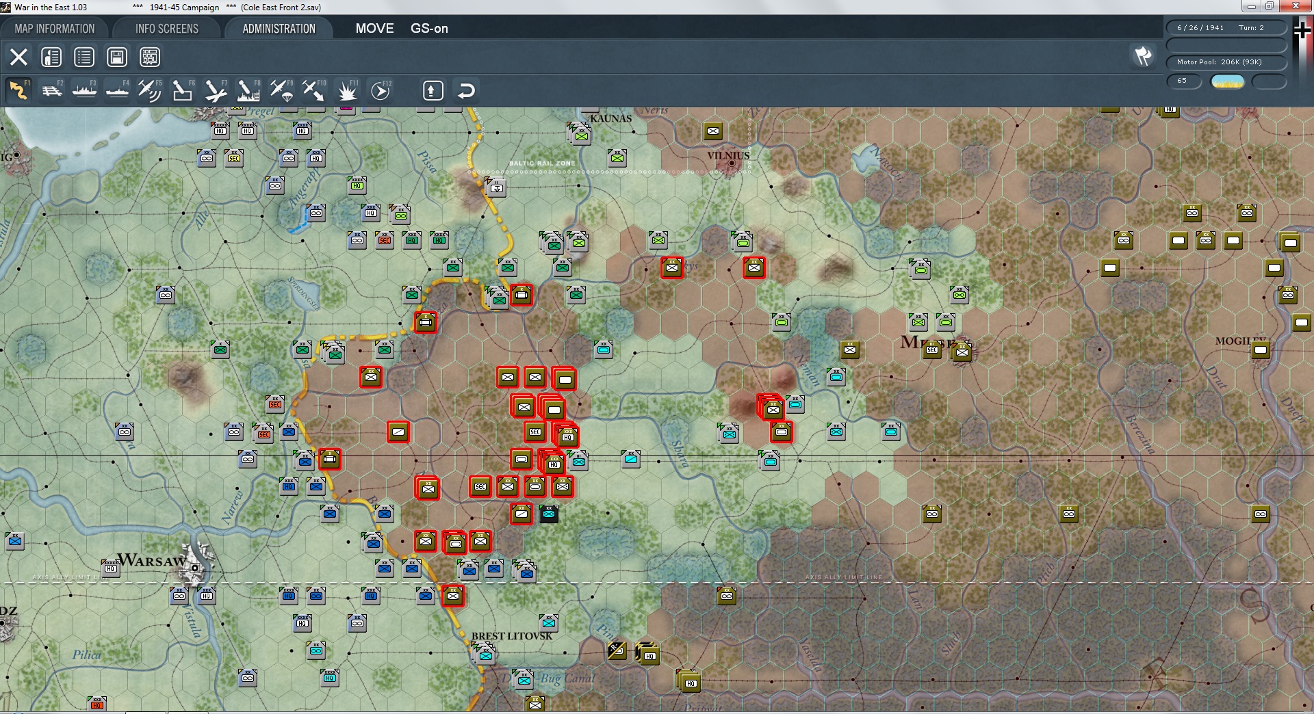Select Bomb unit mode (F6 icon)
Image resolution: width=1314 pixels, height=714 pixels.
(183, 90)
